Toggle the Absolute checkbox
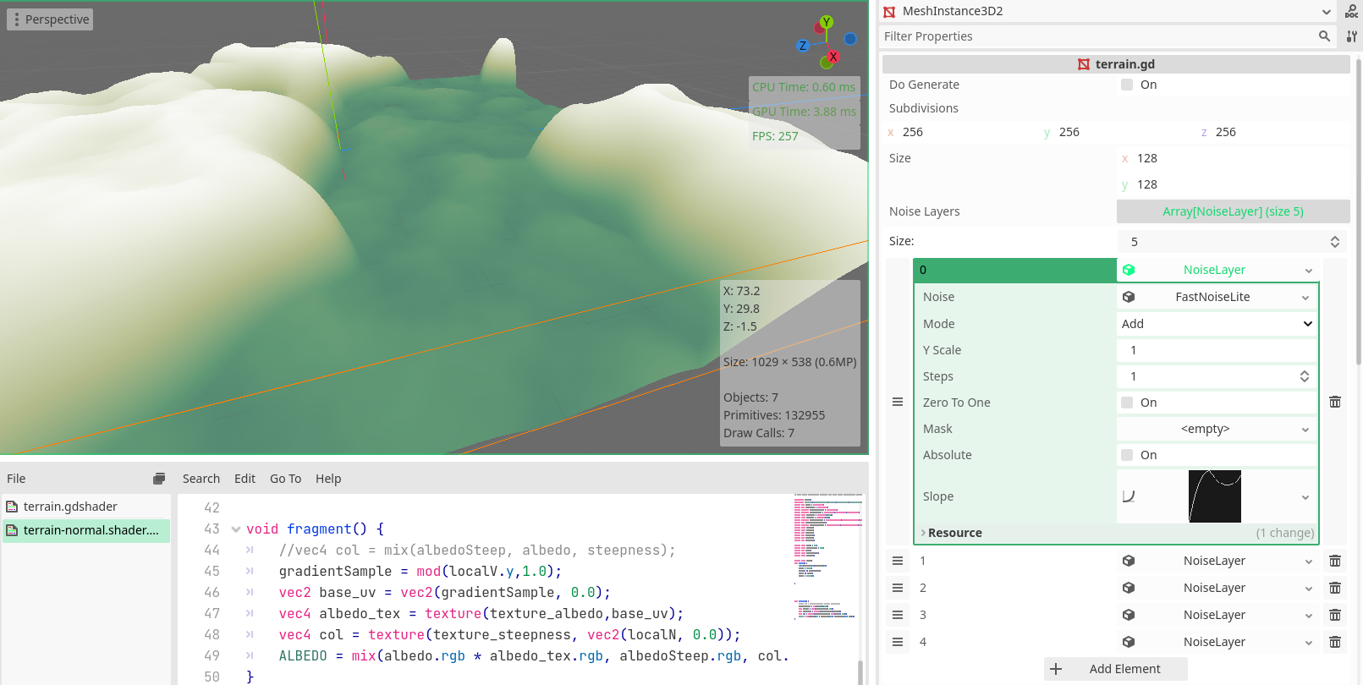The image size is (1363, 685). pos(1127,455)
